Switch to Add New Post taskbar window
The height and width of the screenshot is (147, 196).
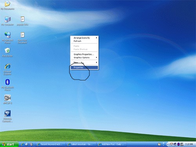point(112,144)
